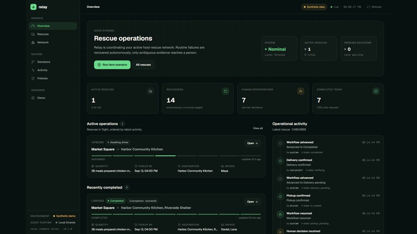Open the completed rescue C4803869
The image size is (417, 234).
click(x=252, y=202)
